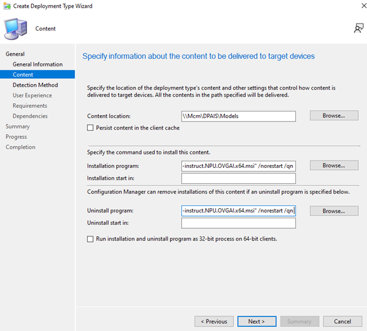Close the Create Deployment Type Wizard window
Viewport: 367px width, 331px height.
tap(363, 6)
